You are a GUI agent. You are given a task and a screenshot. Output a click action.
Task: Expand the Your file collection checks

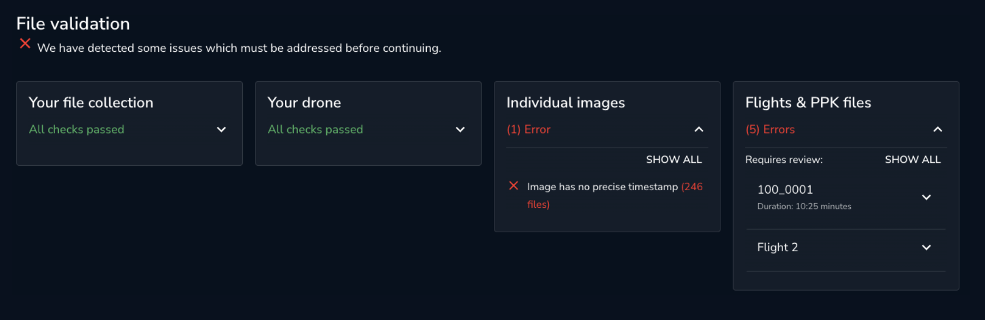[x=221, y=129]
